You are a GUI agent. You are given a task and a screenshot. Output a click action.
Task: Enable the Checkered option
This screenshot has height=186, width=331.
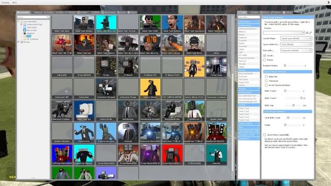[266, 81]
